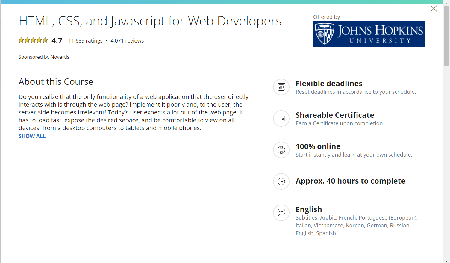Open the Johns Hopkins University logo
The image size is (450, 263).
[x=369, y=34]
